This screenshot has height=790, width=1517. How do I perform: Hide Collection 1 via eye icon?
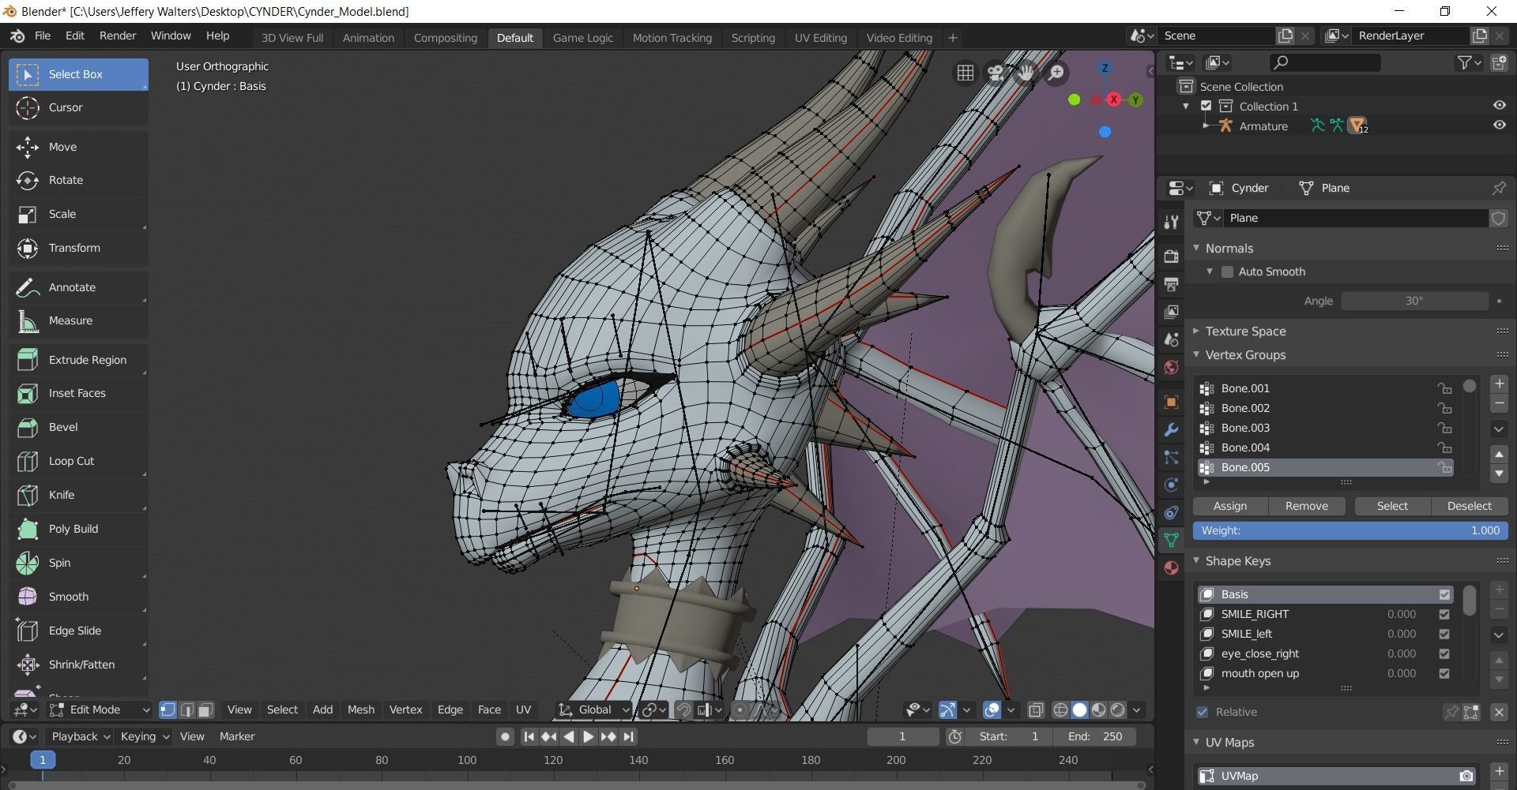tap(1499, 106)
